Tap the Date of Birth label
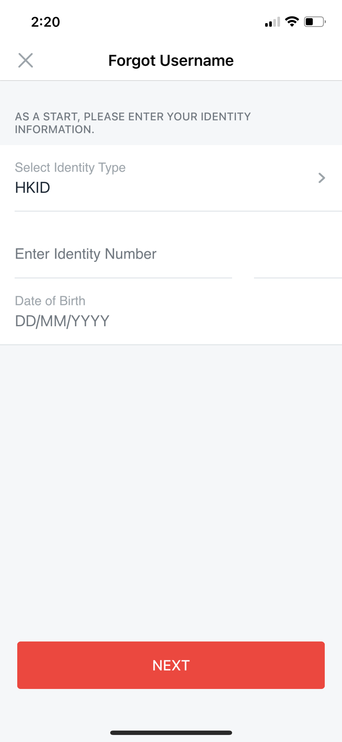The height and width of the screenshot is (742, 342). (x=50, y=301)
